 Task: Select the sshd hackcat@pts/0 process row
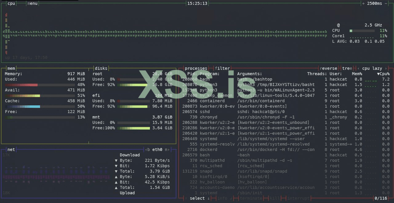click(x=286, y=112)
